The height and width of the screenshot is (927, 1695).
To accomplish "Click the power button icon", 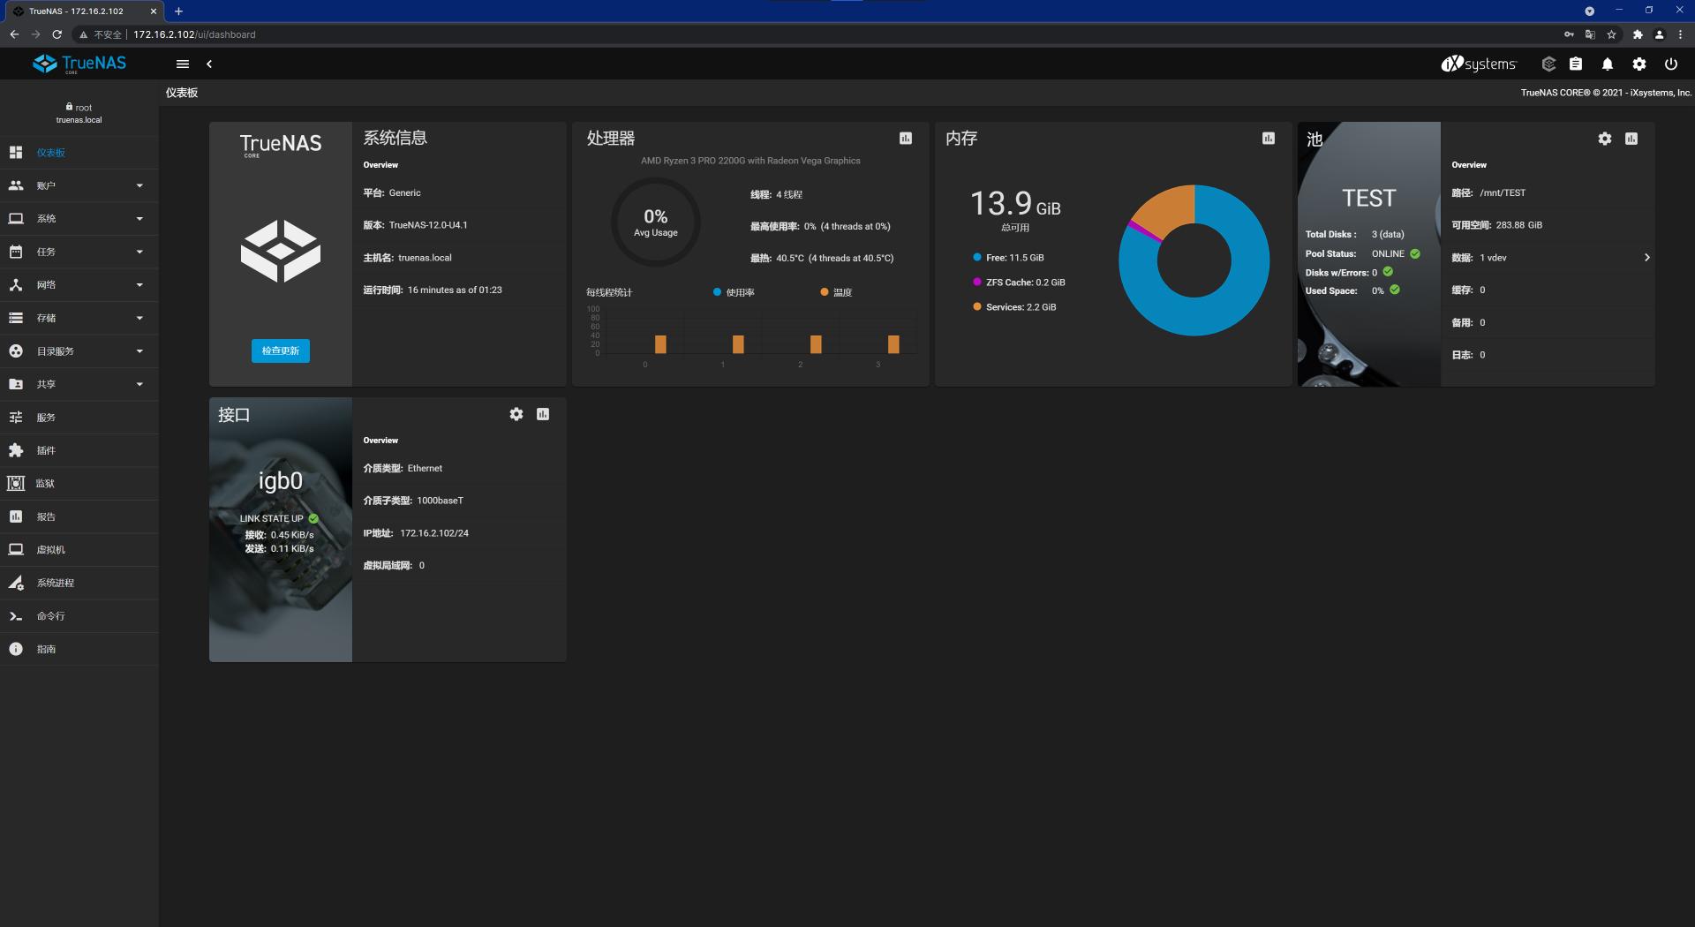I will click(1671, 64).
